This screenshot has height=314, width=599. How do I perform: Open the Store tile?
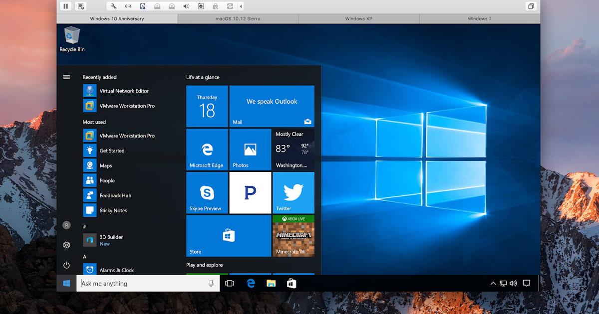pos(229,236)
